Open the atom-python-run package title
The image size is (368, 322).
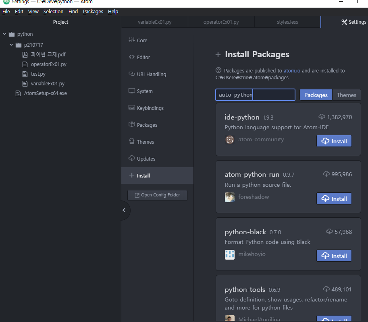tap(252, 174)
